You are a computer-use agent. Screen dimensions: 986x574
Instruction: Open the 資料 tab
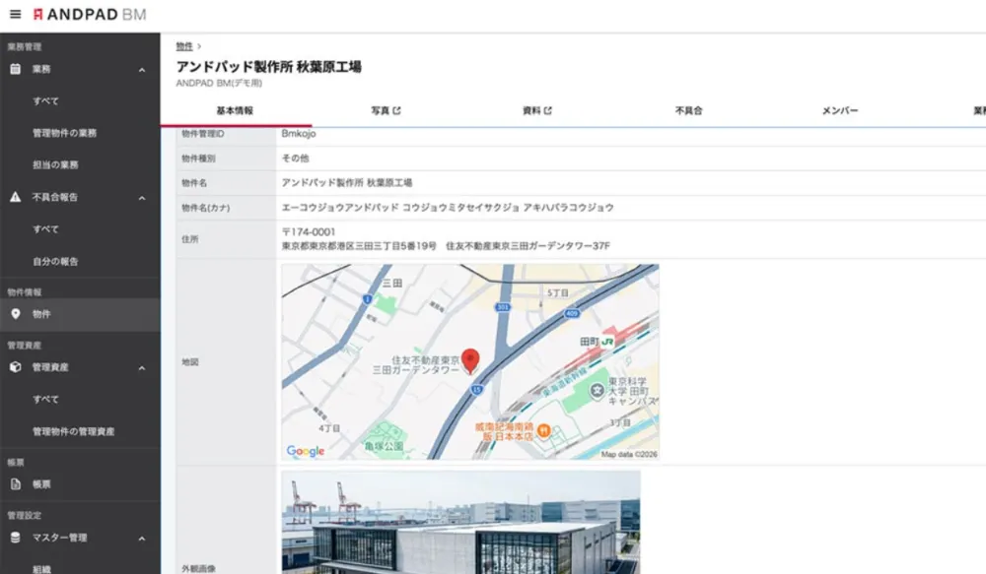[537, 110]
